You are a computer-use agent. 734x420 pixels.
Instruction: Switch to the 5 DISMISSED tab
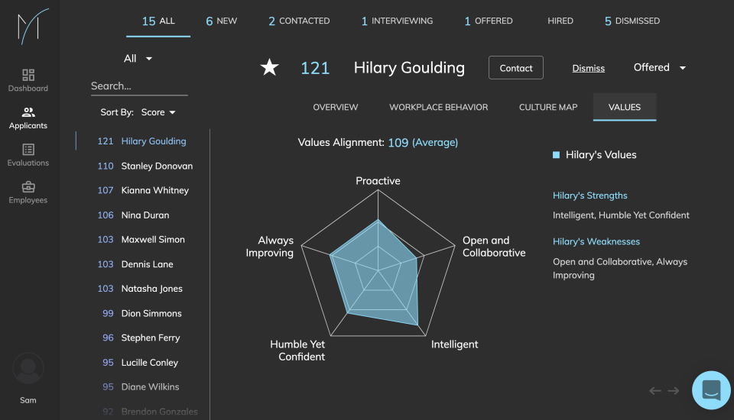632,21
